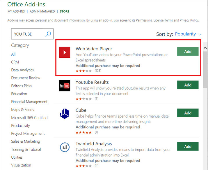
Task: Click the Web Video Player icon
Action: coord(65,52)
